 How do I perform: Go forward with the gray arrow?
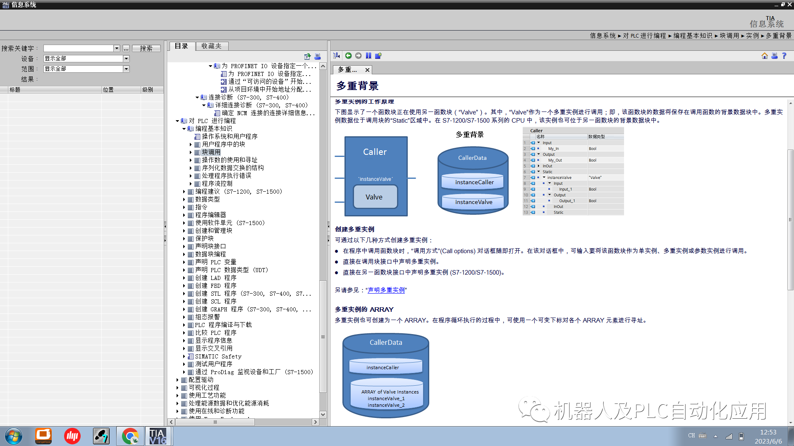(359, 56)
